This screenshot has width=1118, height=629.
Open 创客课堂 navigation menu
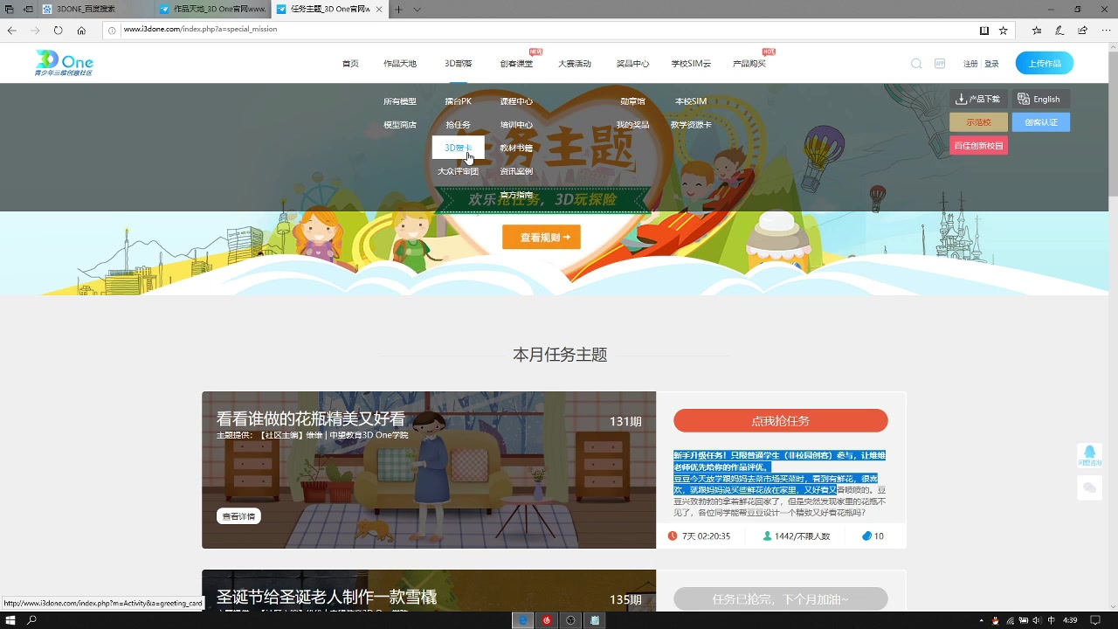(x=516, y=64)
